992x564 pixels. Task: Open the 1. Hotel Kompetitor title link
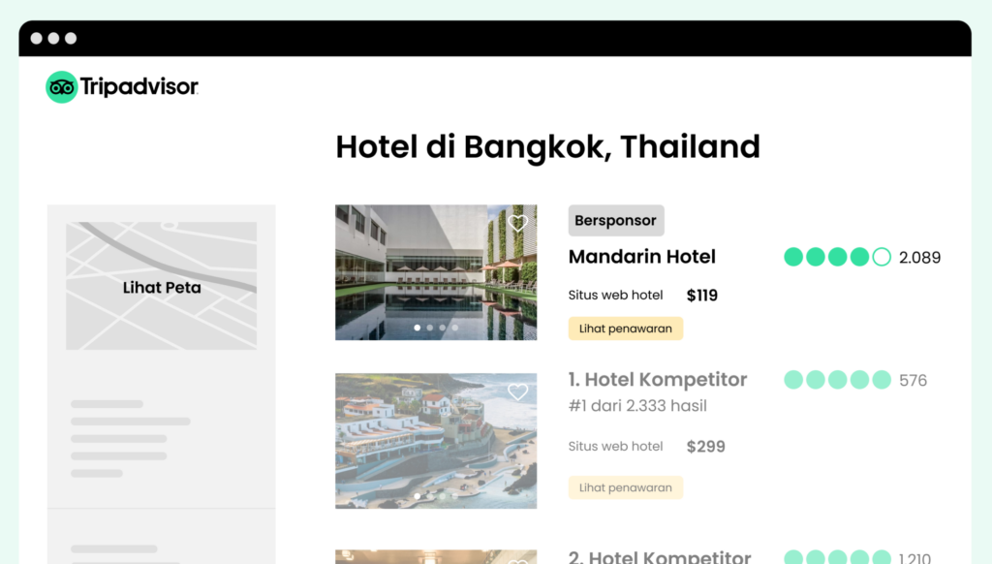point(658,379)
